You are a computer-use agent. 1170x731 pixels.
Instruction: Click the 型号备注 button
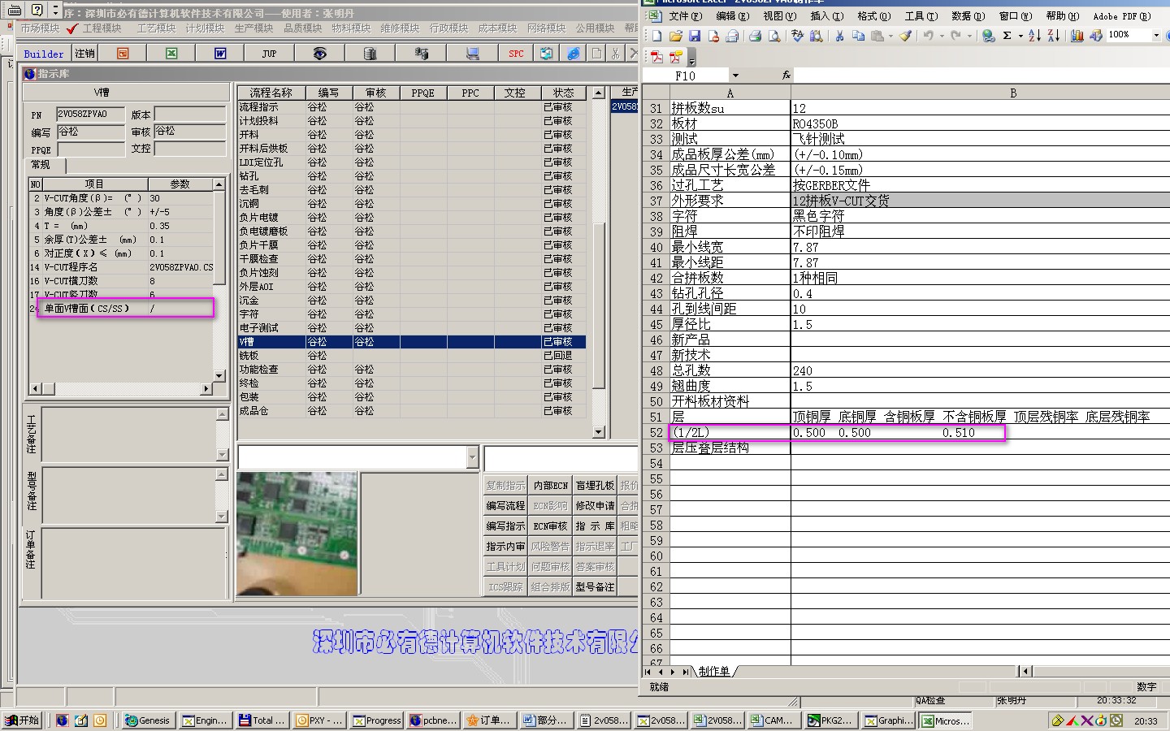tap(595, 587)
